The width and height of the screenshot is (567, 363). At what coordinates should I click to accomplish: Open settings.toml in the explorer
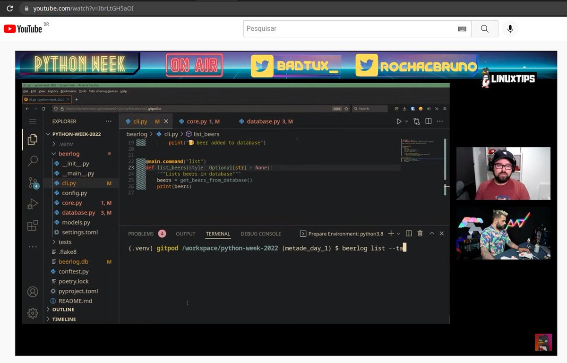(x=80, y=232)
